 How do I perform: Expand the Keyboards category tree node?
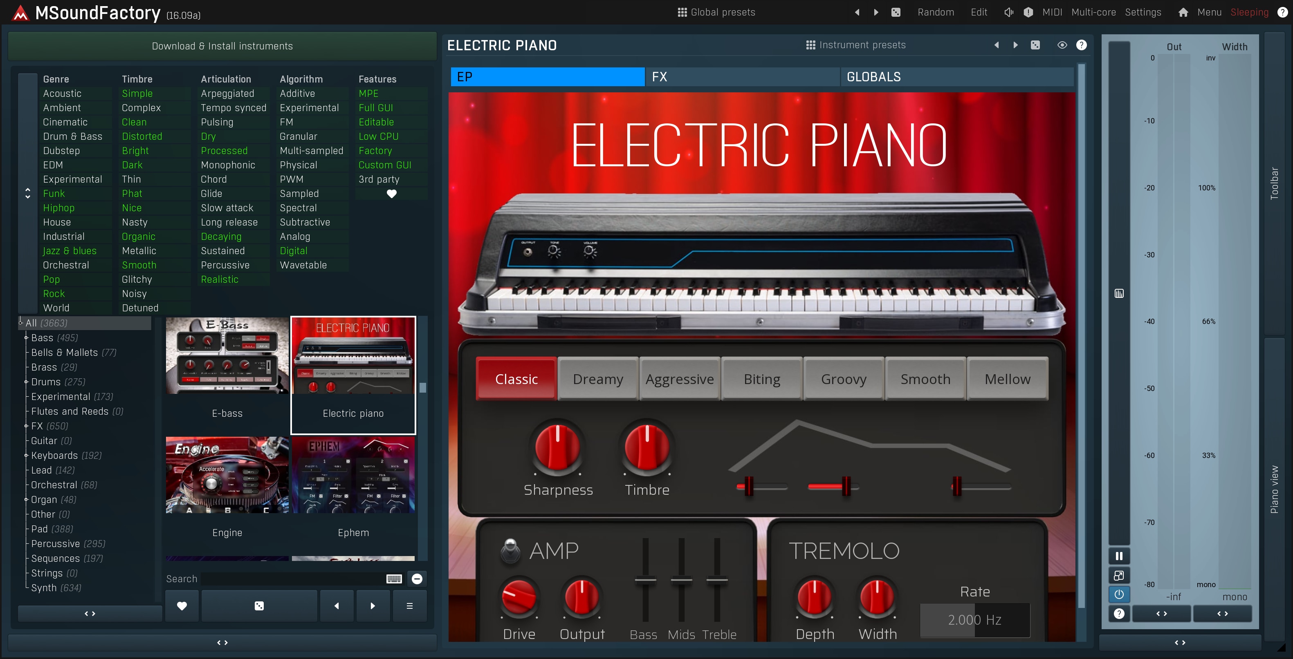[x=26, y=456]
